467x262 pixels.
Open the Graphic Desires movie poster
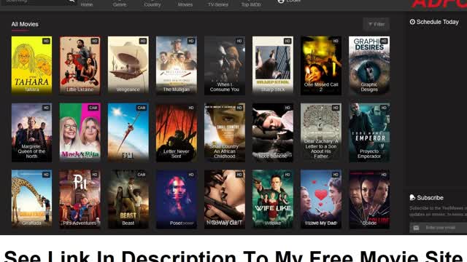(369, 65)
